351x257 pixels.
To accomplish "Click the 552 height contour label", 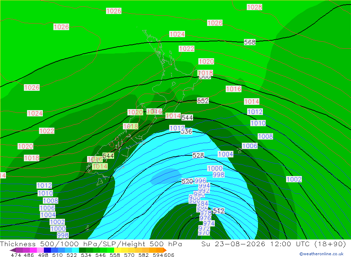I will pos(203,101).
